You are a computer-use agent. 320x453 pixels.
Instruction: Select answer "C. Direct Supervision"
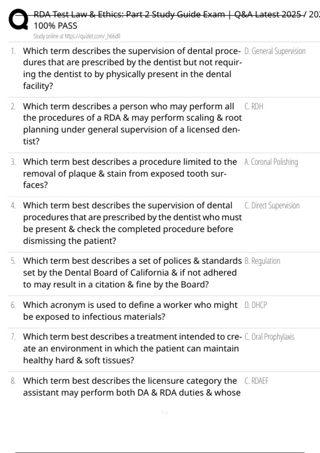[x=272, y=205]
